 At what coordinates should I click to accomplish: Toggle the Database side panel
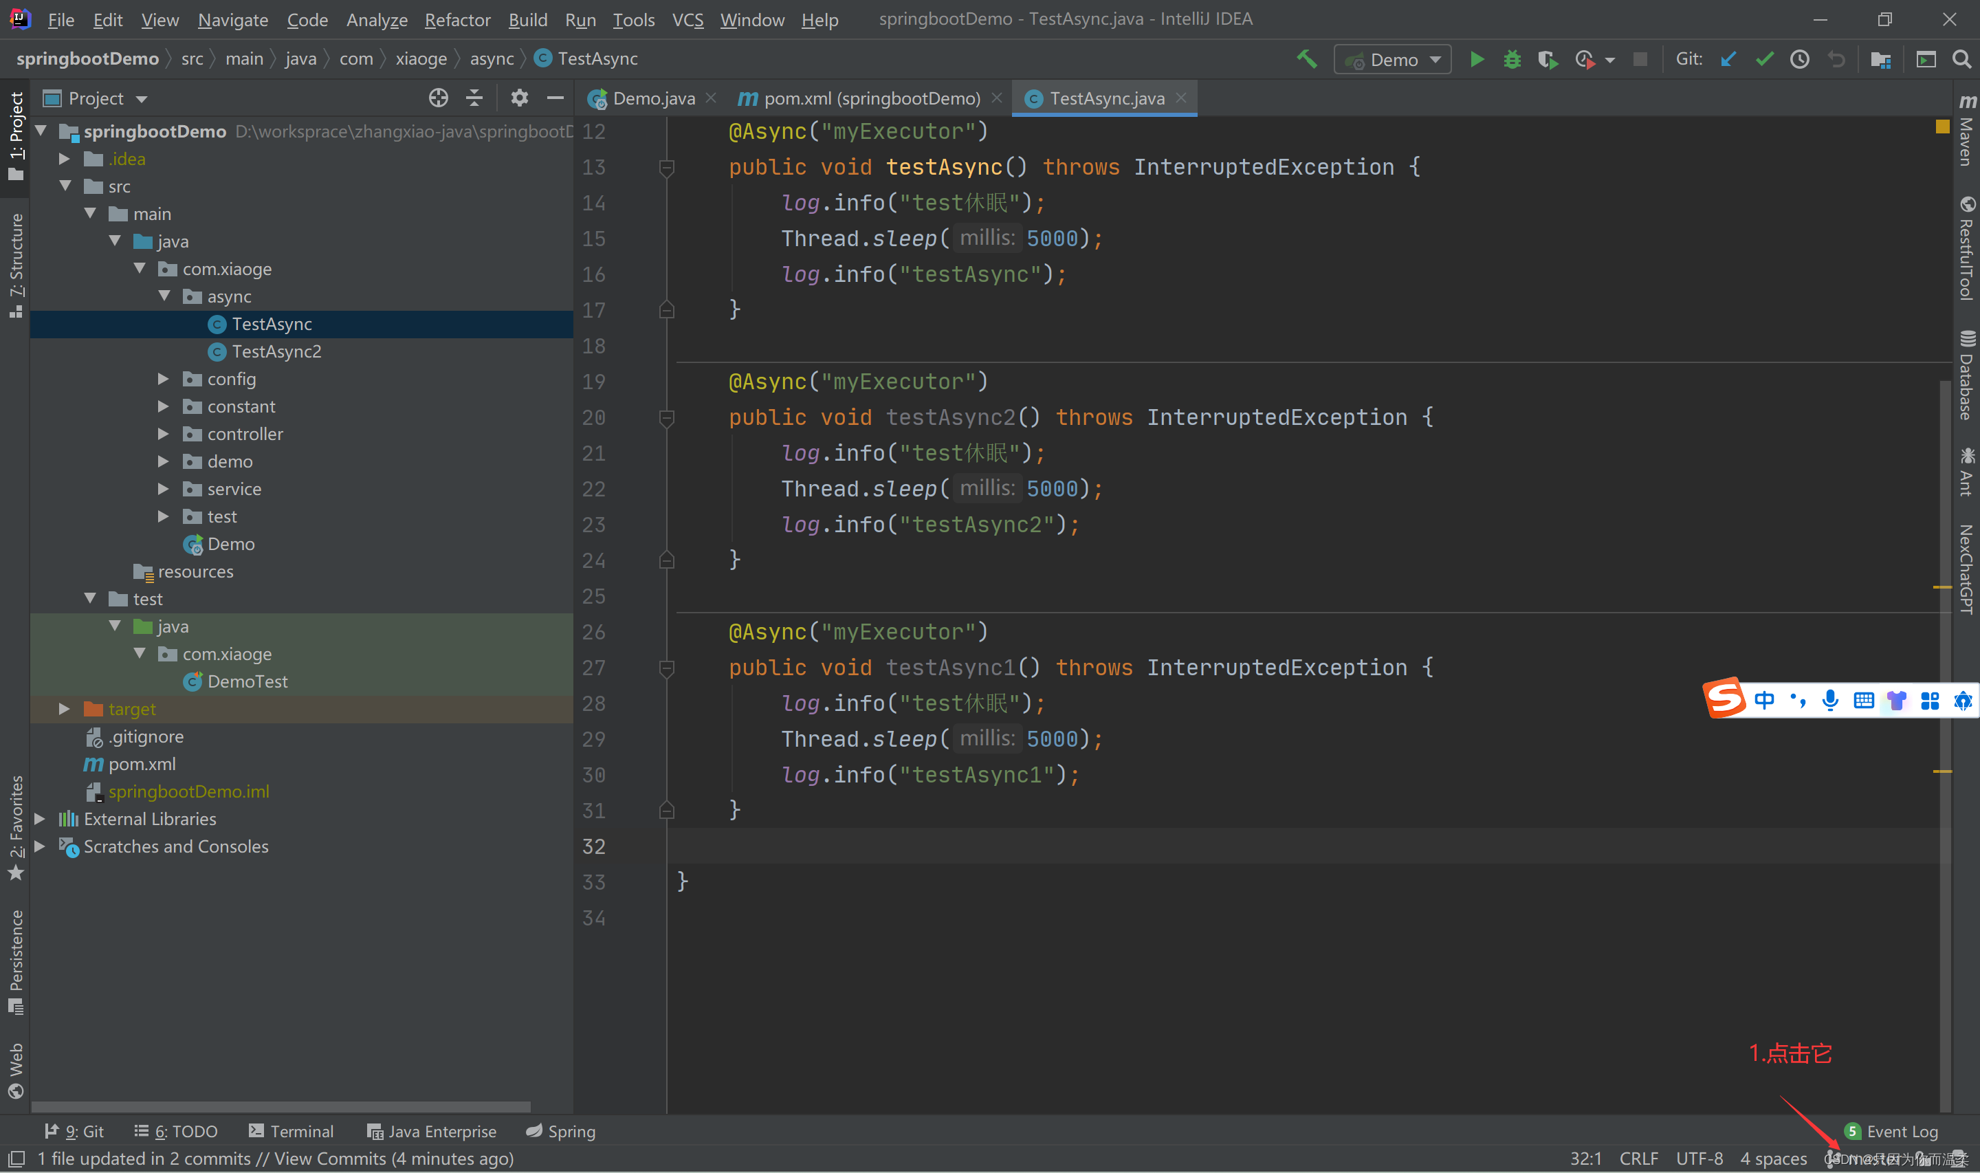[1966, 375]
